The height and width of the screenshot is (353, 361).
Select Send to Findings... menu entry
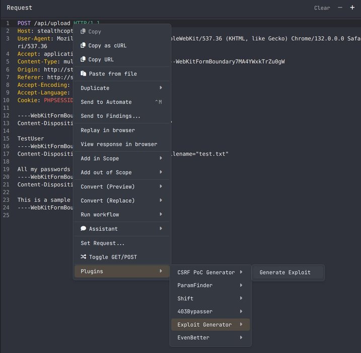pyautogui.click(x=111, y=116)
